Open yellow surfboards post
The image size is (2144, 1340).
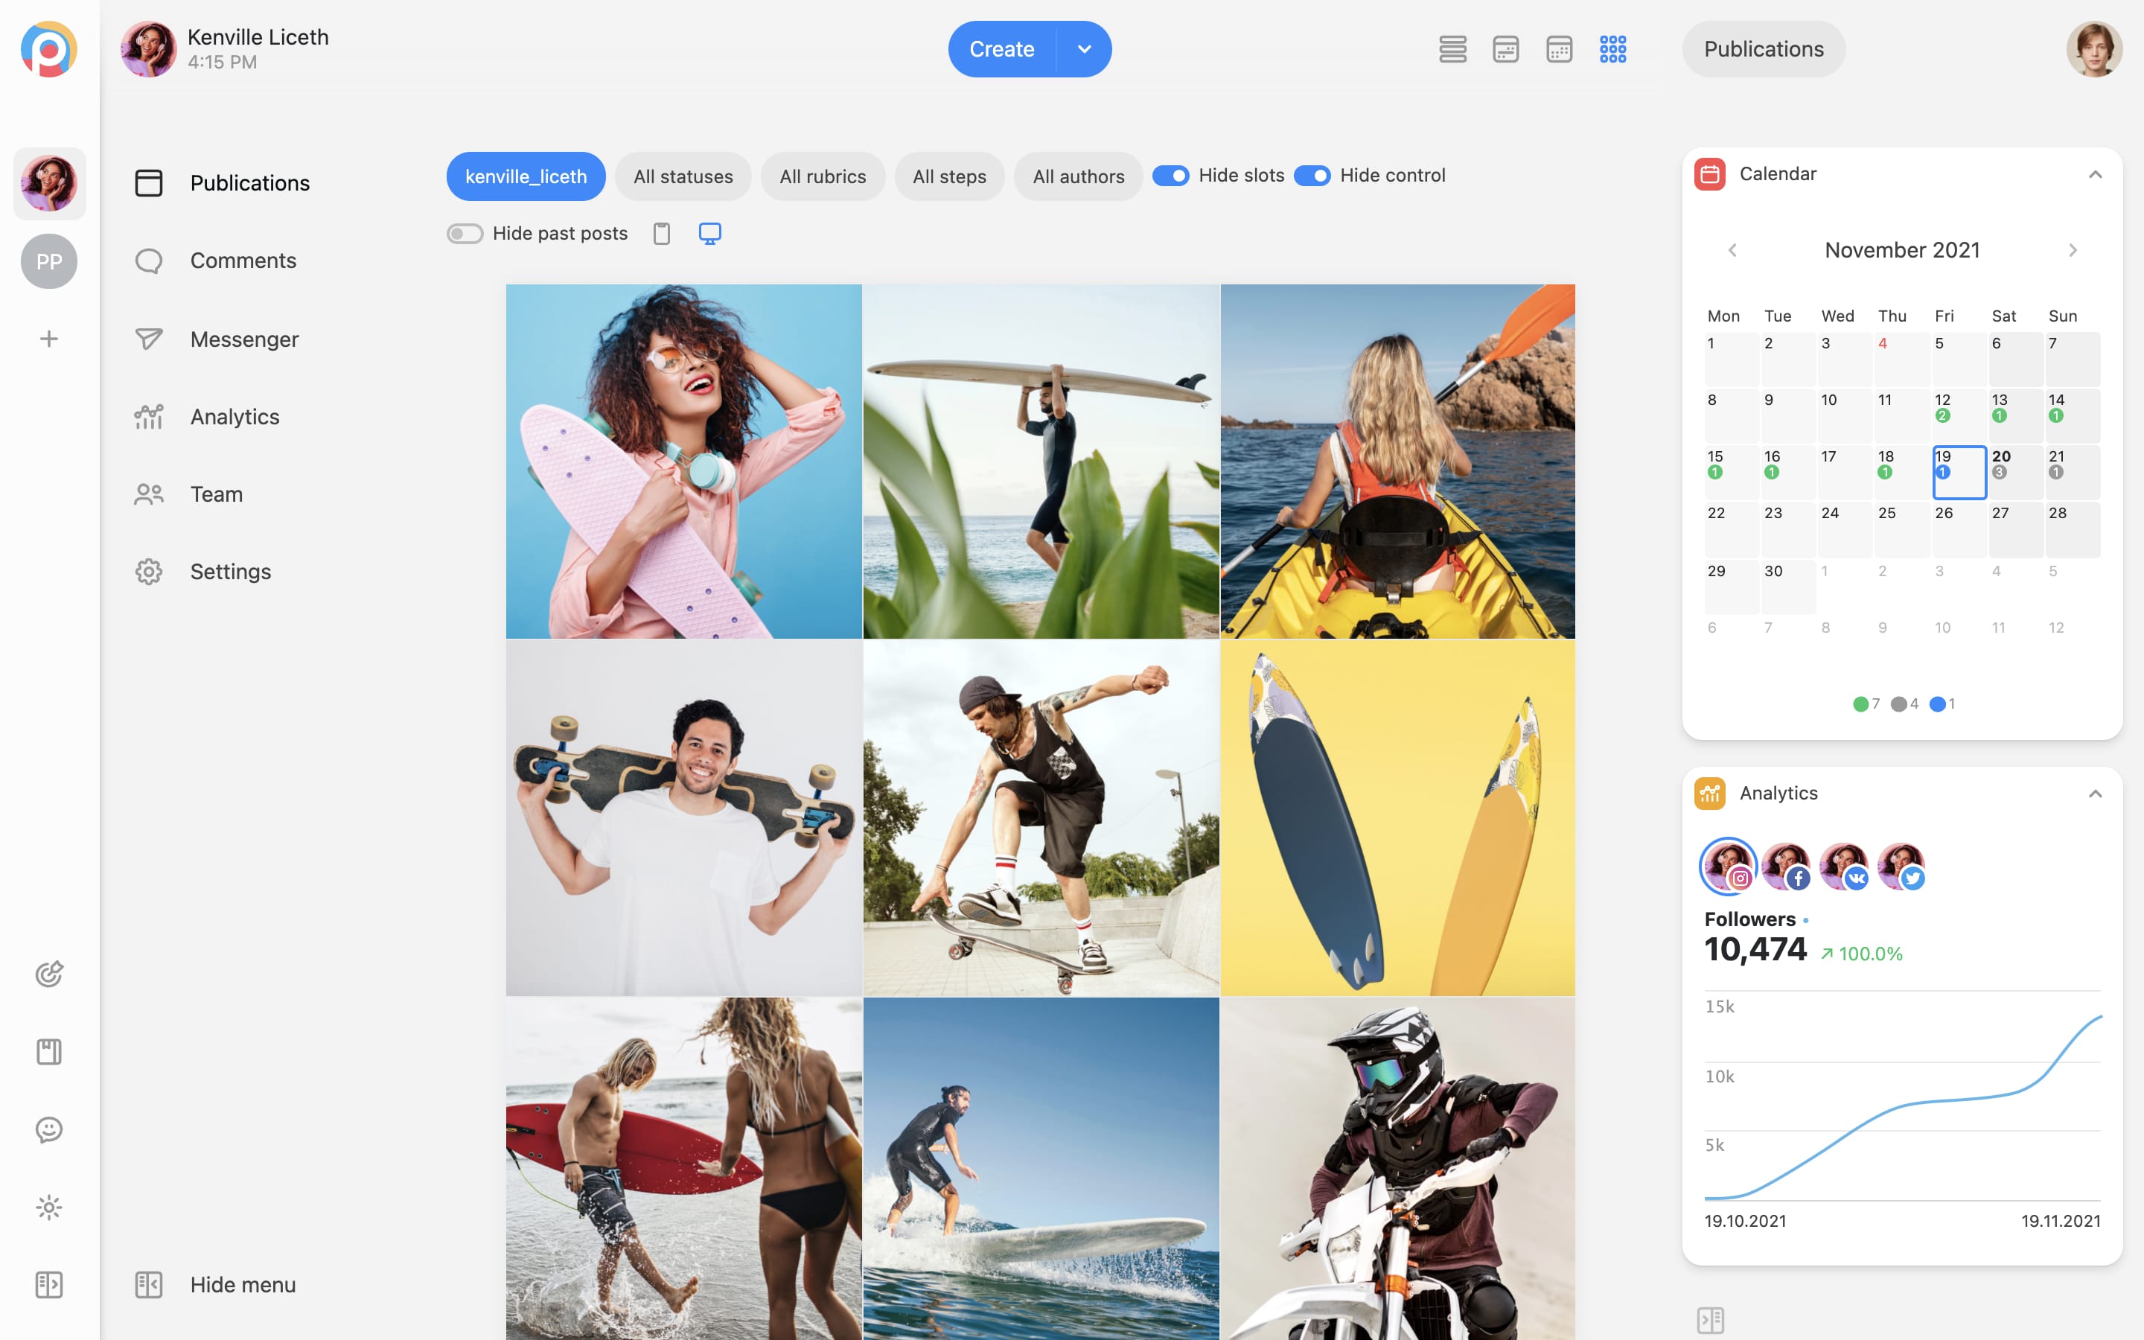(1397, 818)
